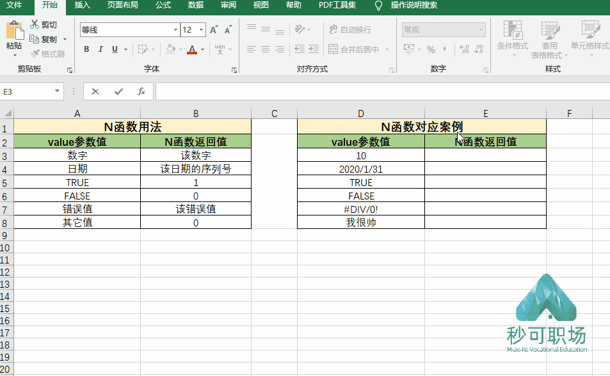Increase font size with large A icon

point(214,29)
